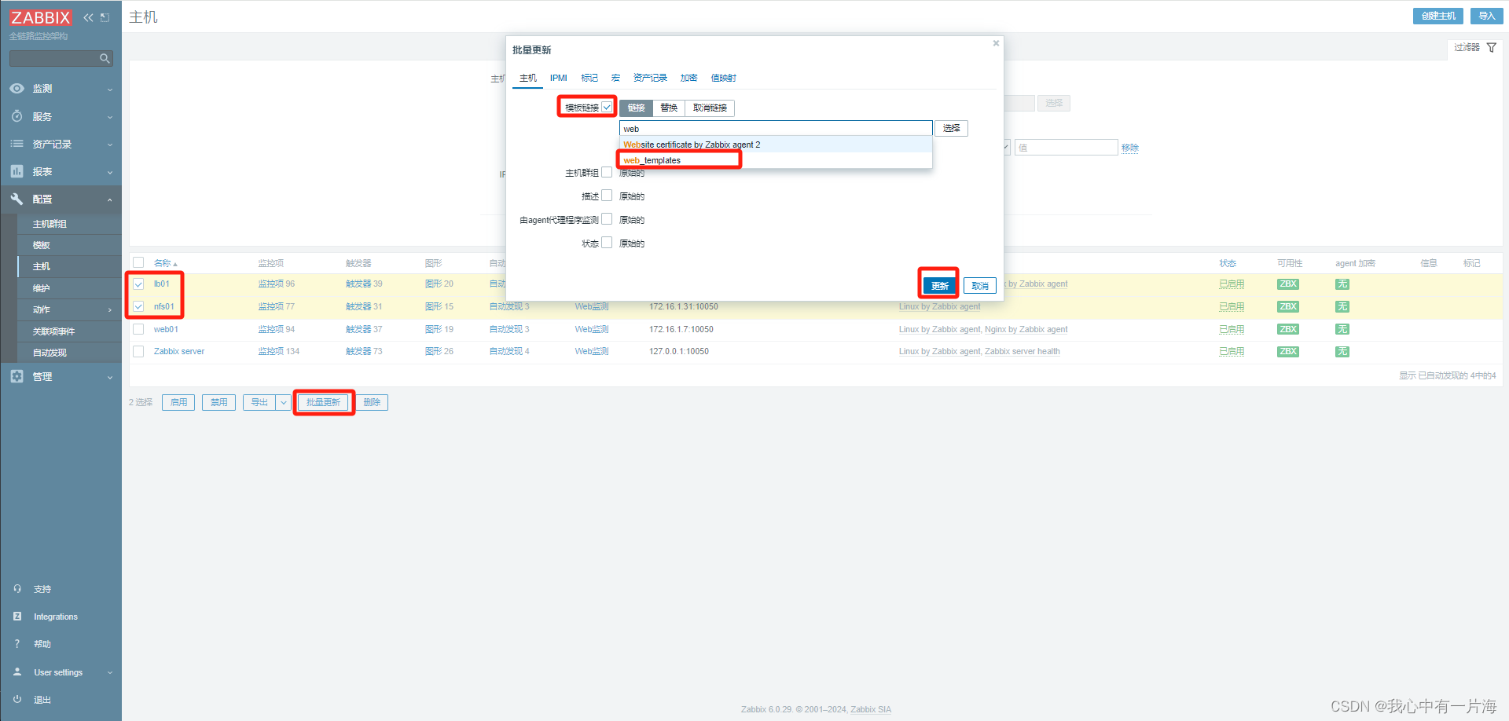
Task: Enable the host groups checkbox
Action: pos(607,172)
